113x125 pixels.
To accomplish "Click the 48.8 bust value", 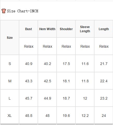I will (x=28, y=116).
